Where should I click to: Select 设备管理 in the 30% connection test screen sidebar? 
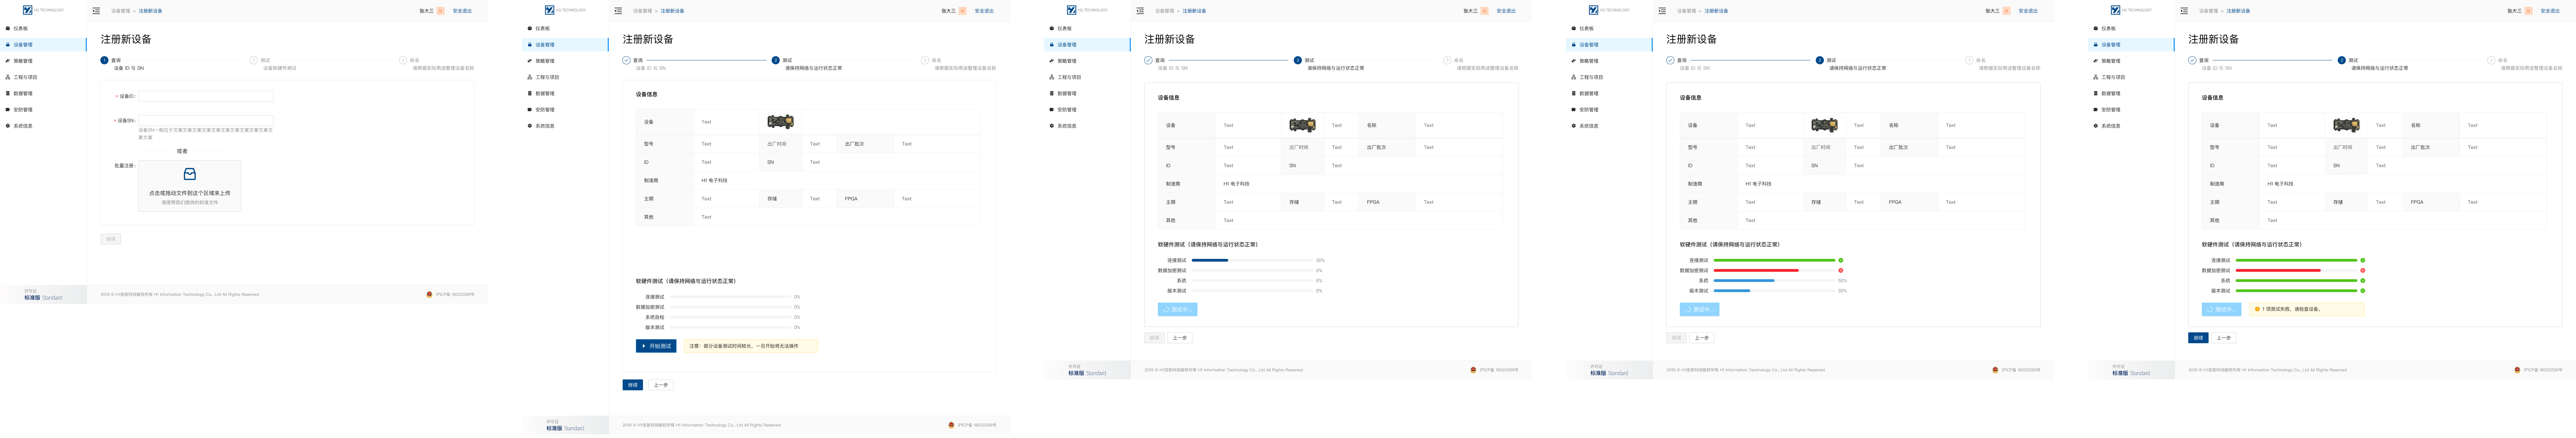coord(1087,45)
